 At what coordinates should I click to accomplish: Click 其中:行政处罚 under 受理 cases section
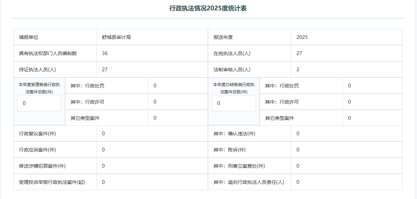pos(87,86)
